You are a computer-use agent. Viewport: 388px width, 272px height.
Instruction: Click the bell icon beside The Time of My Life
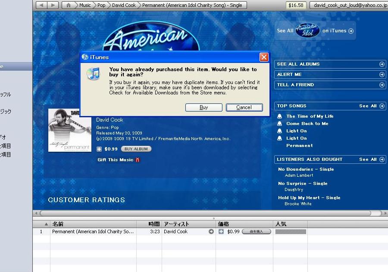pyautogui.click(x=280, y=116)
